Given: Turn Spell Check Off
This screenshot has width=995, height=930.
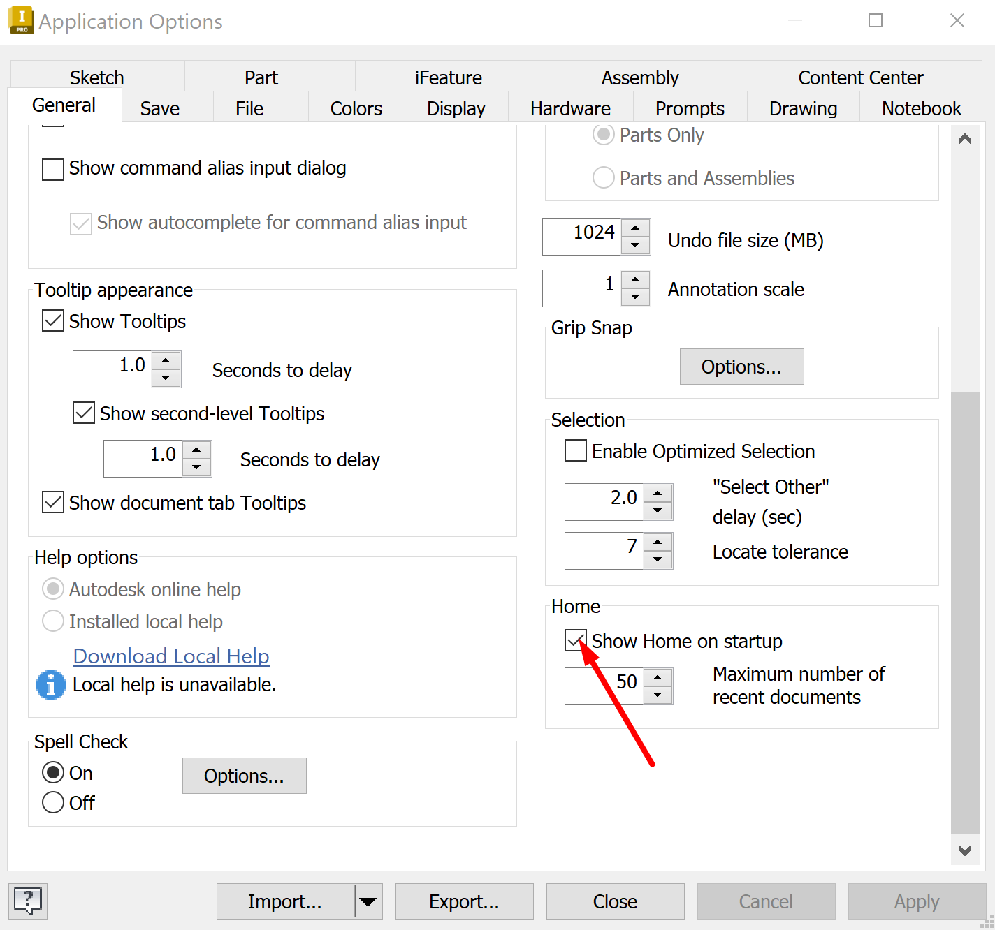Looking at the screenshot, I should click(x=52, y=802).
